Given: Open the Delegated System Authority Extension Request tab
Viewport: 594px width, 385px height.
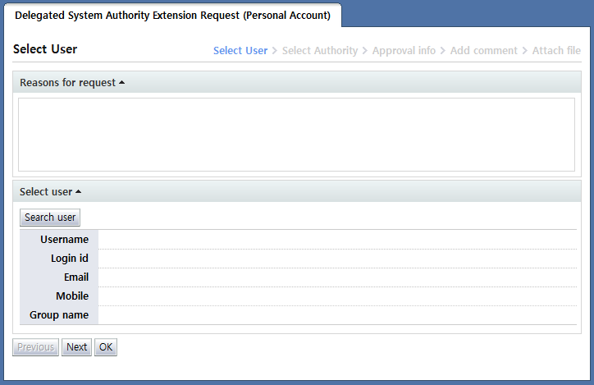Looking at the screenshot, I should coord(172,16).
